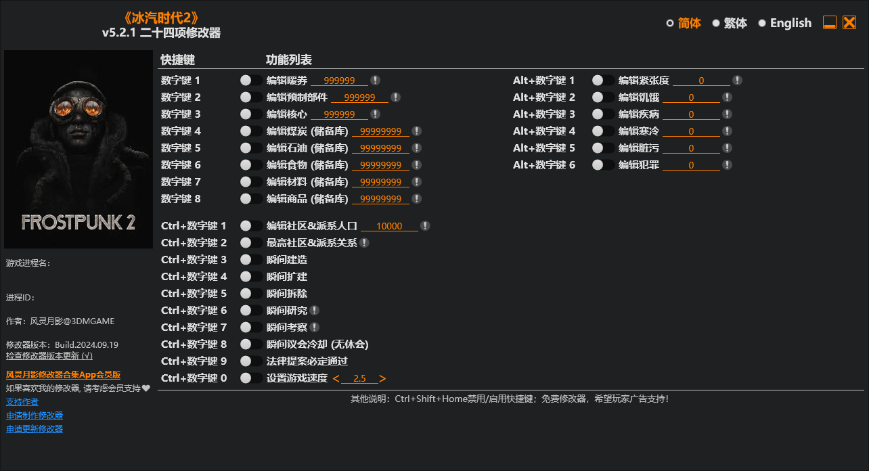Viewport: 869px width, 471px height.
Task: Increase game speed with the right arrow
Action: click(x=383, y=378)
